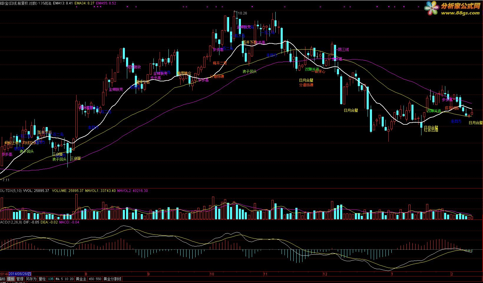Click the 另存为 button
This screenshot has height=283, width=483.
point(31,279)
